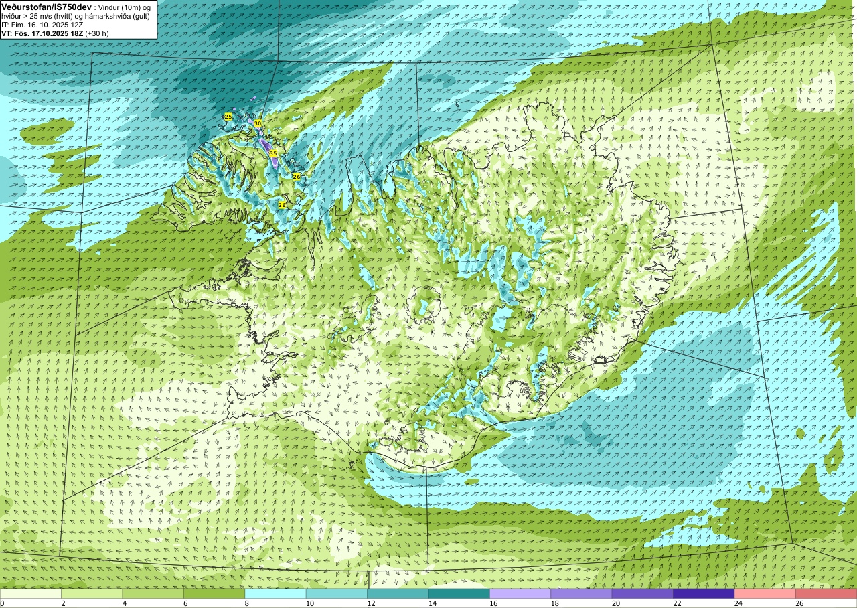Screen dimensions: 857x608
Task: Click the 22–24 m/s dark indigo swatch
Action: point(704,594)
